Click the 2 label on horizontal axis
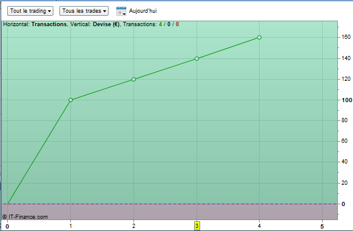Screen dimensions: 353x231 coord(133,226)
